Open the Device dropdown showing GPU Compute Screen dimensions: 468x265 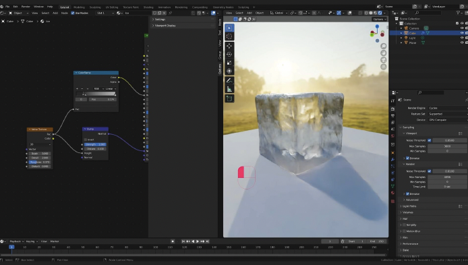(448, 120)
